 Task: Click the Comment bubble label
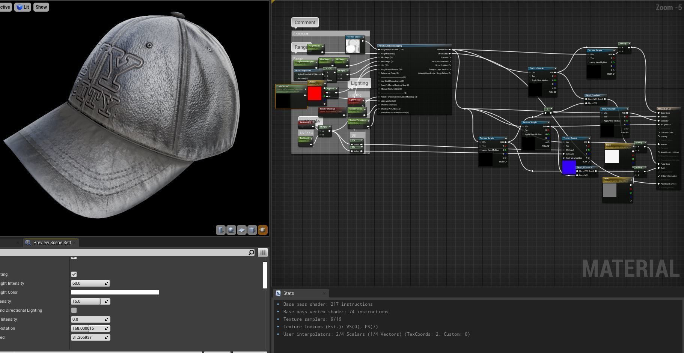pyautogui.click(x=305, y=23)
